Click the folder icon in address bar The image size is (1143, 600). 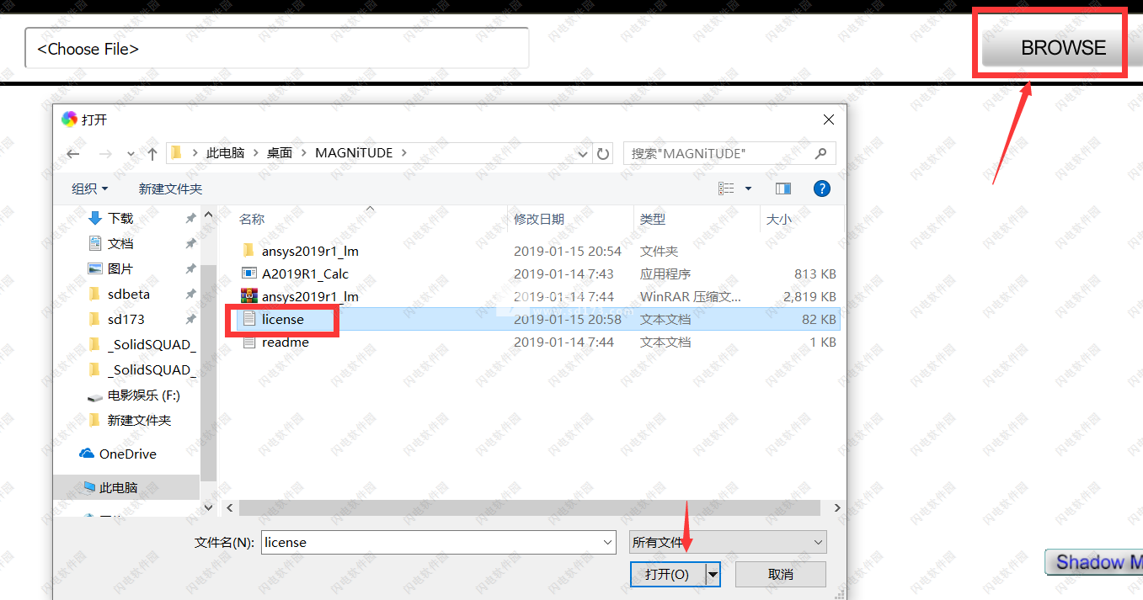click(x=176, y=153)
